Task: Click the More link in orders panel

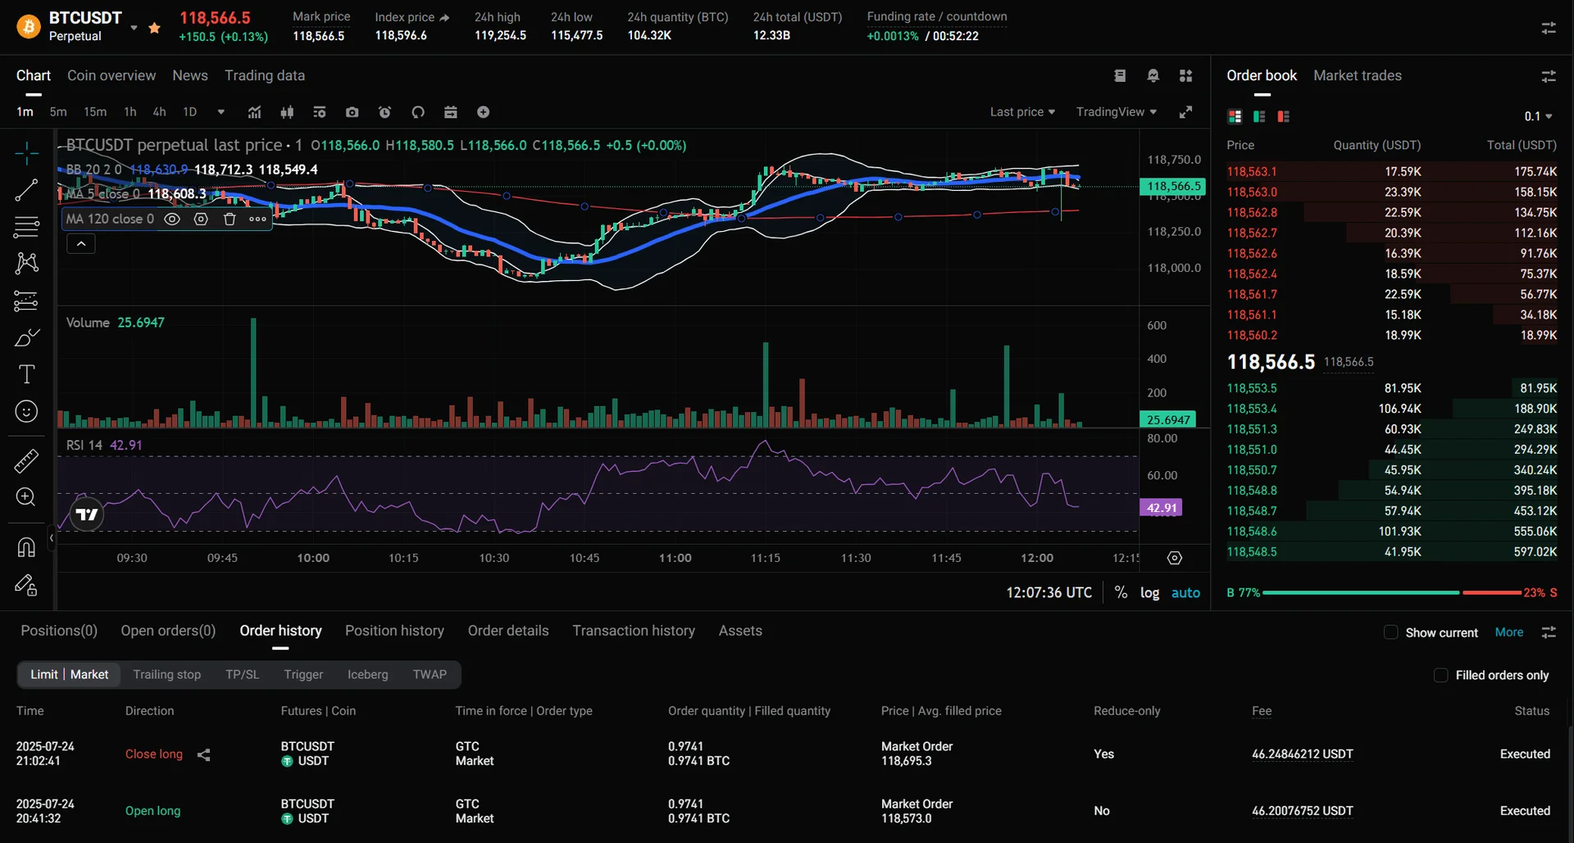Action: tap(1508, 632)
